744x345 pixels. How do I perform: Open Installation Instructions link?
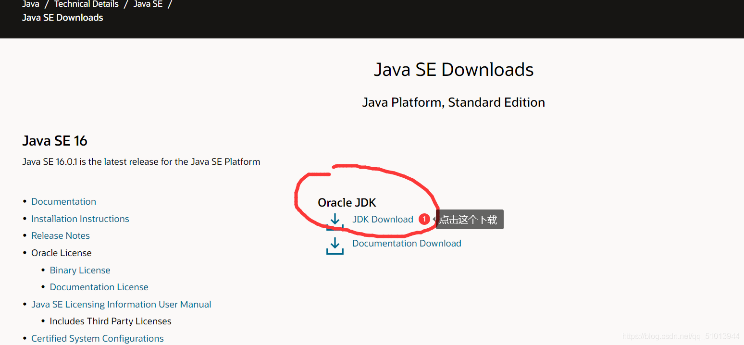coord(80,219)
